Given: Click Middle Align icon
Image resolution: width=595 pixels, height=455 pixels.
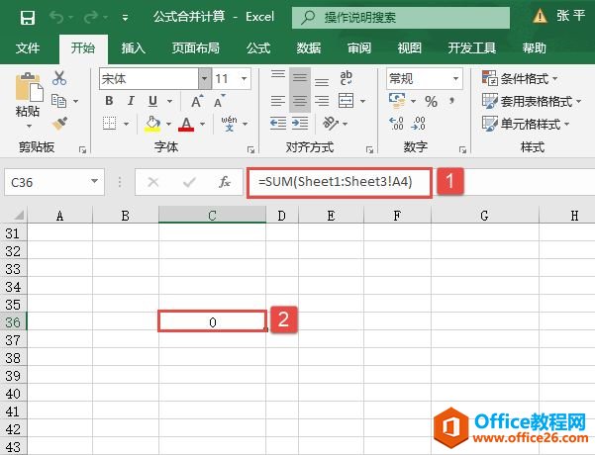Looking at the screenshot, I should coord(300,78).
